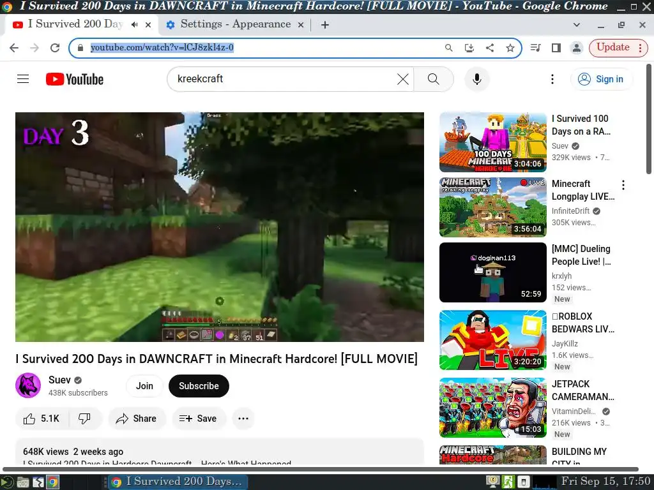Open file manager from taskbar
Screen dimensions: 654x490
point(23,482)
